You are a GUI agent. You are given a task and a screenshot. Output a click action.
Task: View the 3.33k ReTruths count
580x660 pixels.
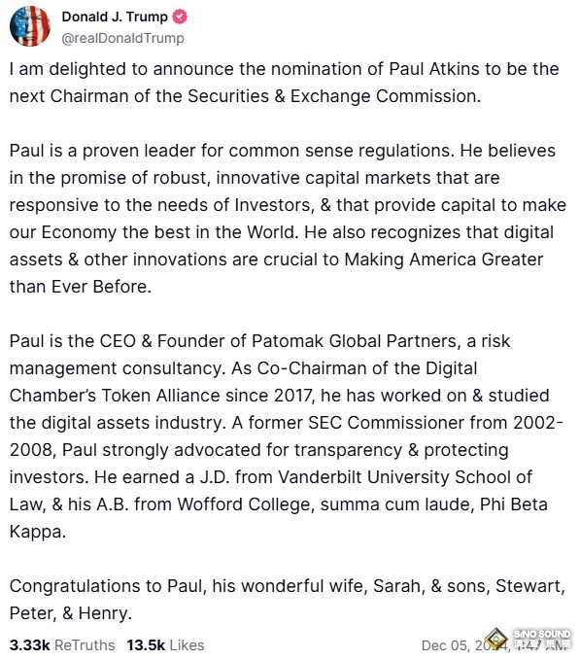point(62,644)
